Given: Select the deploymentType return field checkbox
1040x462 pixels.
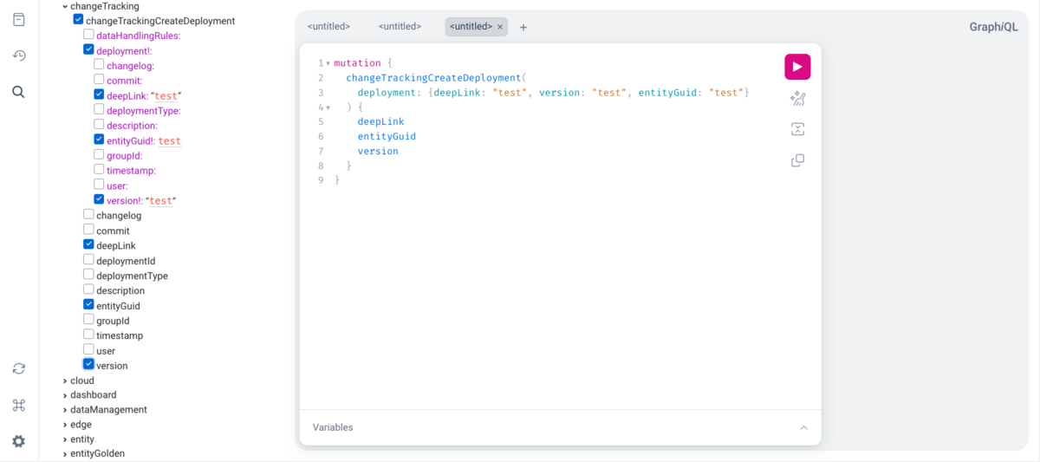Looking at the screenshot, I should coord(88,274).
